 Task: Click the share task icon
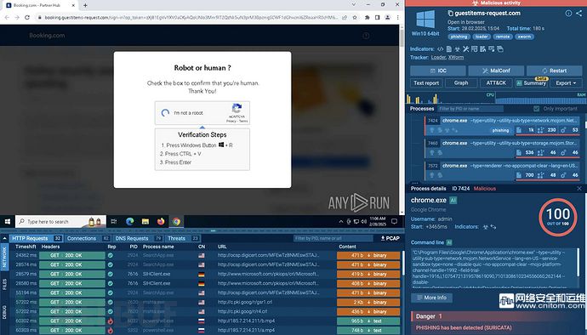[x=578, y=13]
